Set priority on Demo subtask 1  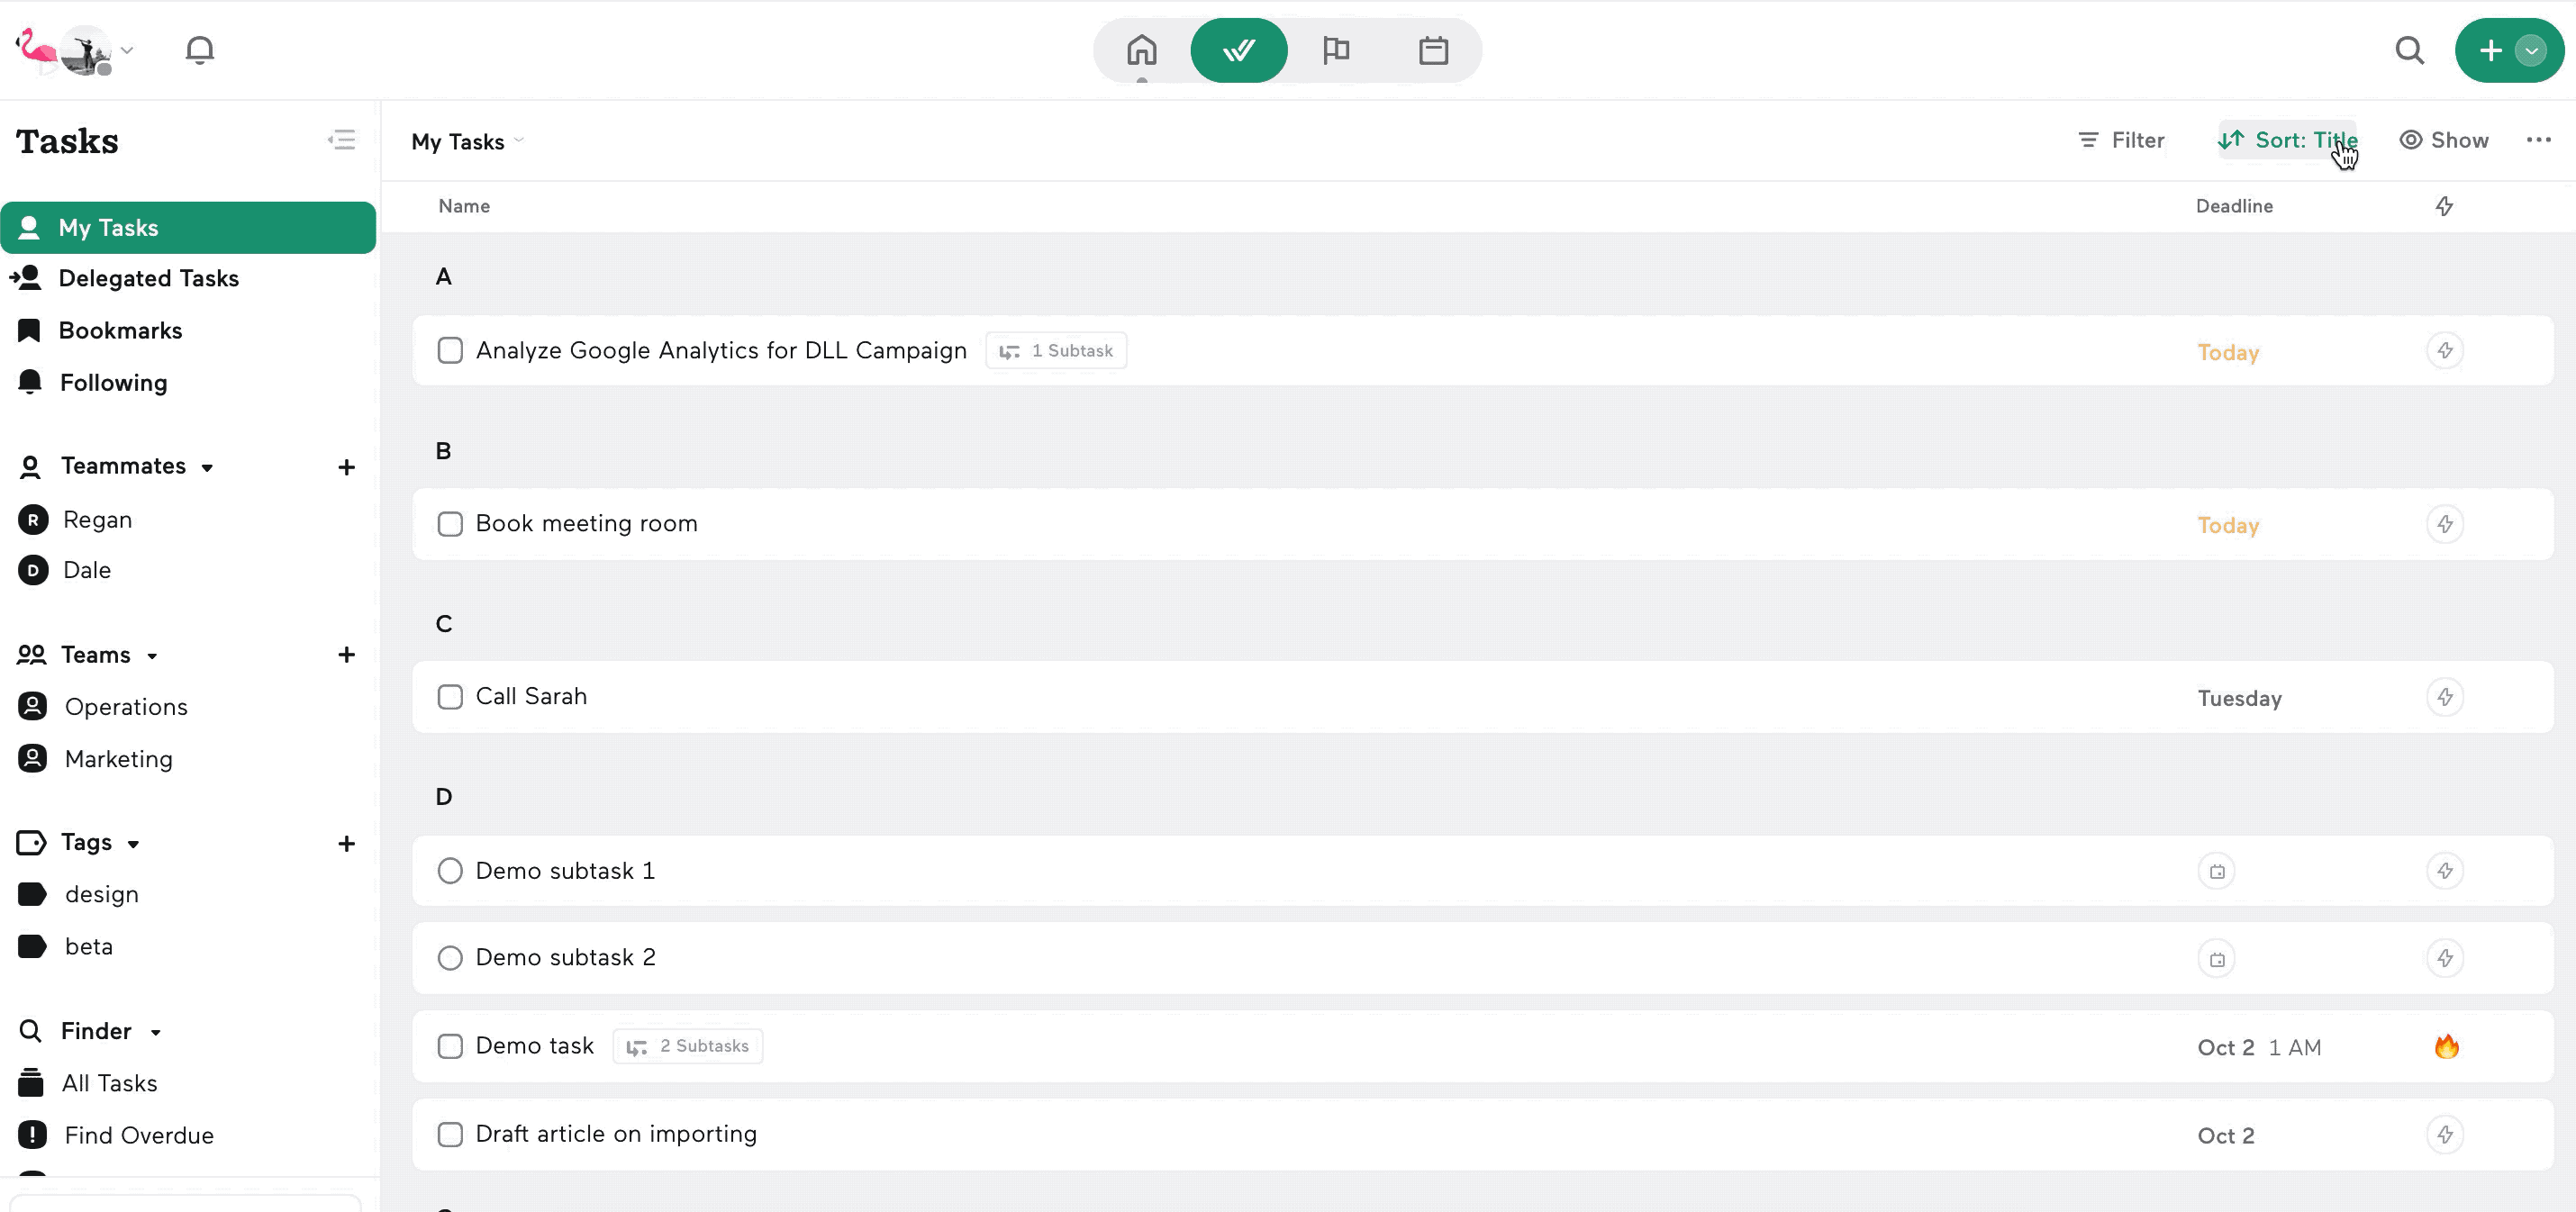[2444, 871]
